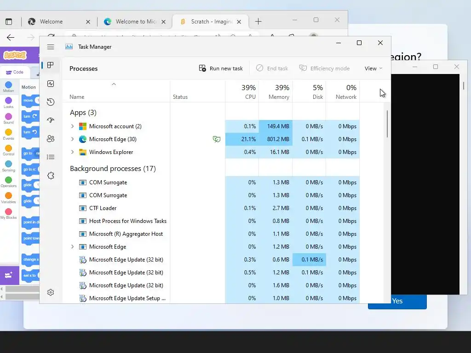Select Variables category in Scratch
Screen dimensions: 471x353
click(8, 198)
